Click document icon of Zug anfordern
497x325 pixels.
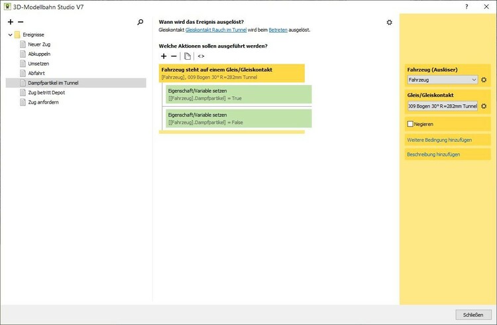click(23, 102)
